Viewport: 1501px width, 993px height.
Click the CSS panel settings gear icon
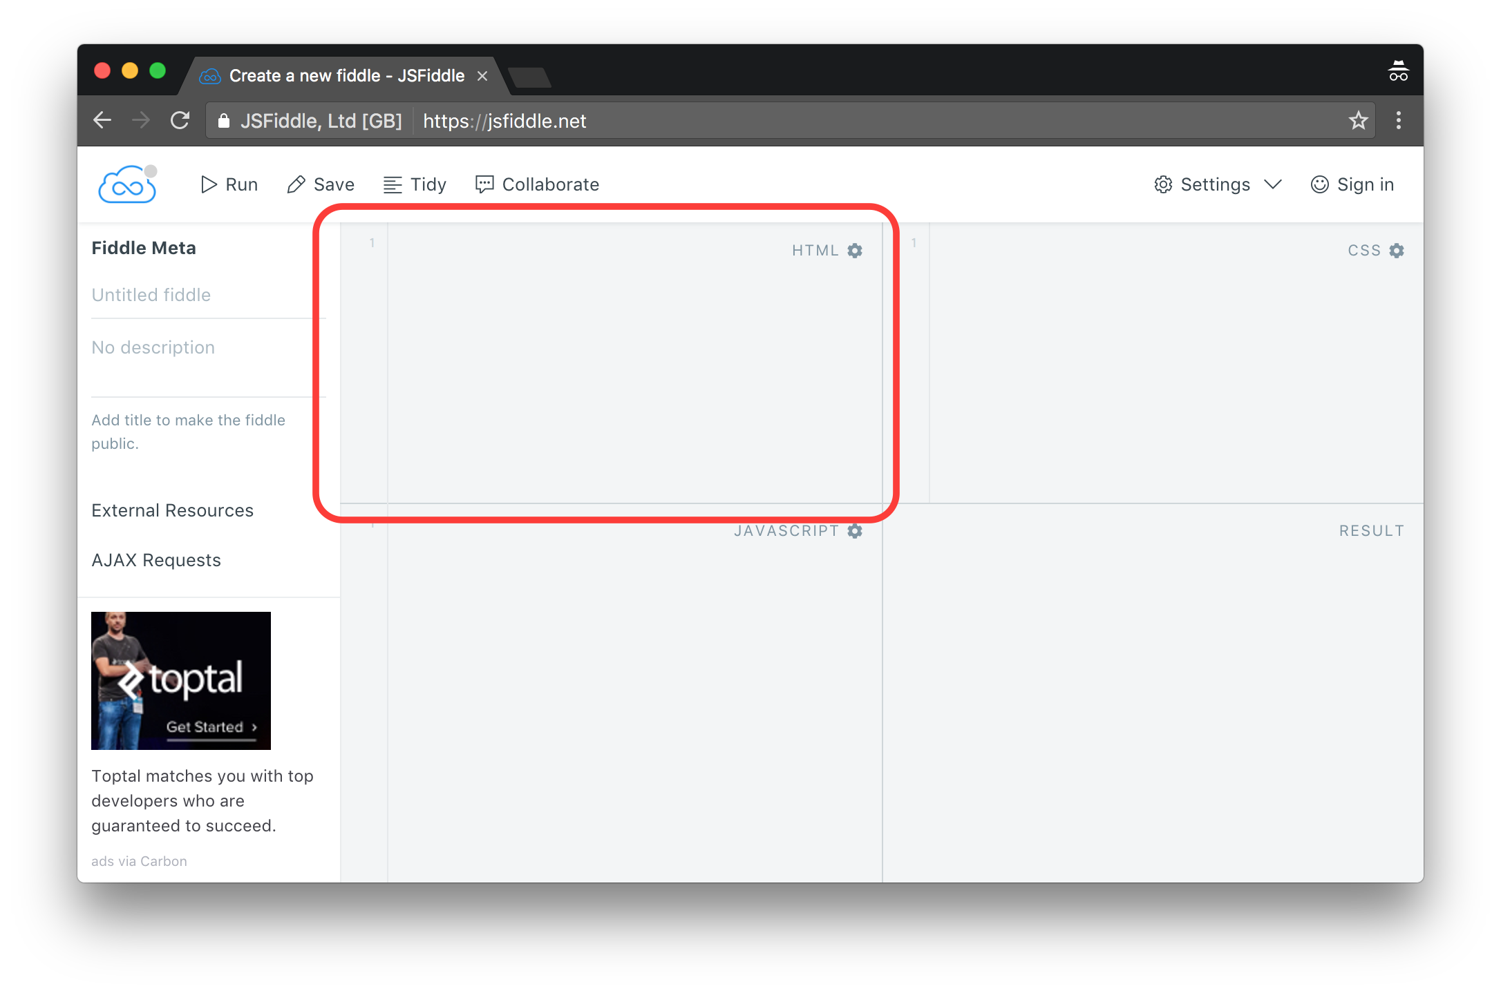(x=1399, y=249)
